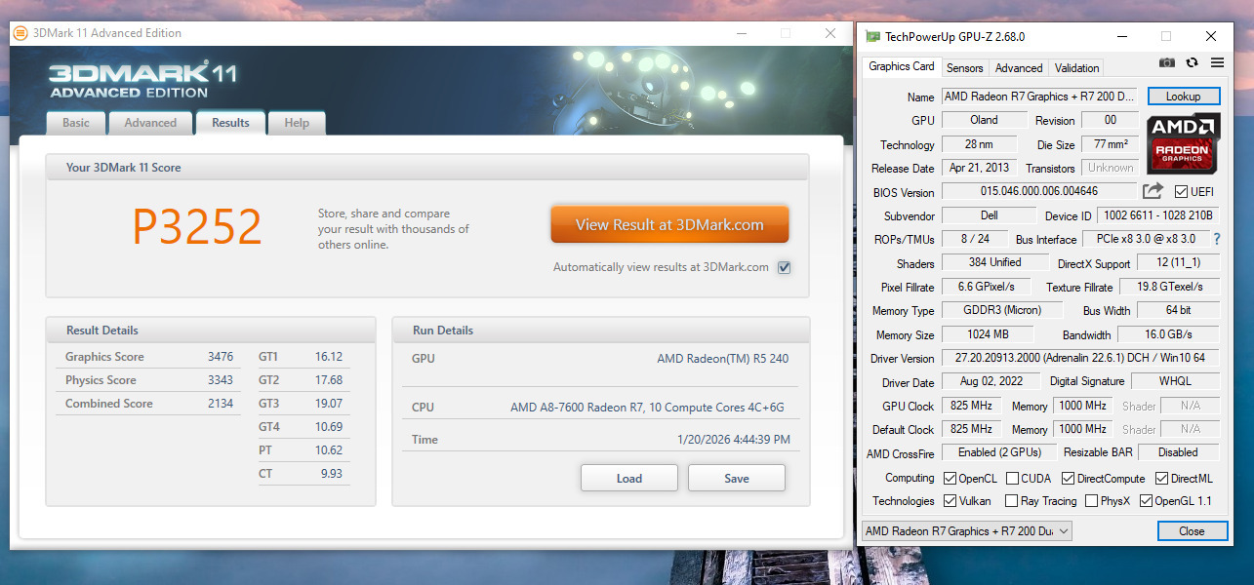This screenshot has height=585, width=1254.
Task: Click the GPU-Z title bar app icon
Action: pyautogui.click(x=872, y=37)
